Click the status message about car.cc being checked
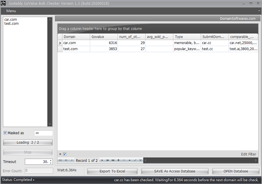The height and width of the screenshot is (184, 262). click(186, 180)
